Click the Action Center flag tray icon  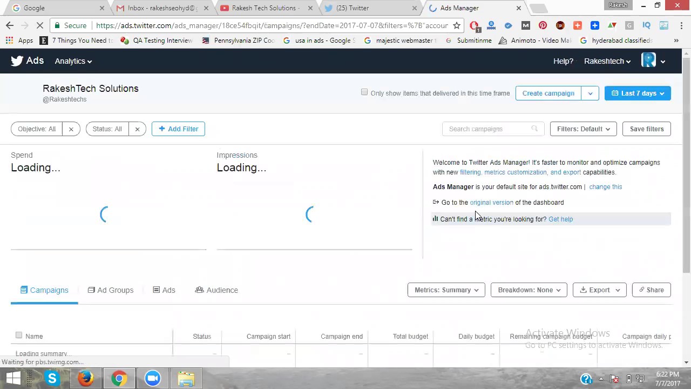pos(615,379)
